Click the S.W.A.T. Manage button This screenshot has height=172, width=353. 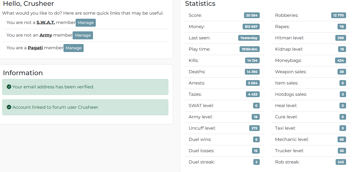click(86, 23)
